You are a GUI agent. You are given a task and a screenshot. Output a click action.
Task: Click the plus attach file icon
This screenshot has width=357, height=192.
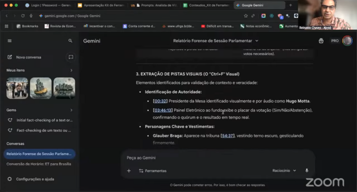click(129, 171)
